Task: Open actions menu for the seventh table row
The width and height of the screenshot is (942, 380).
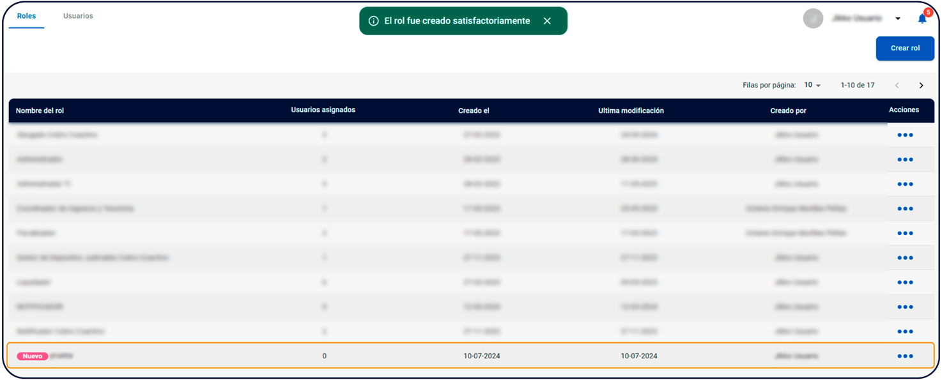Action: [x=905, y=282]
